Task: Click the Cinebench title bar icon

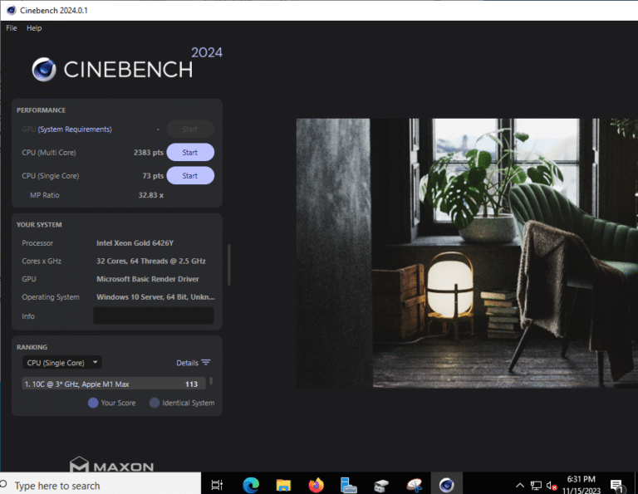Action: pyautogui.click(x=12, y=10)
